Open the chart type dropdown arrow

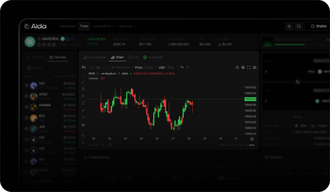tap(104, 68)
